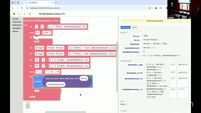This screenshot has width=201, height=113.
Task: Select the blue convert block
Action: (37, 82)
